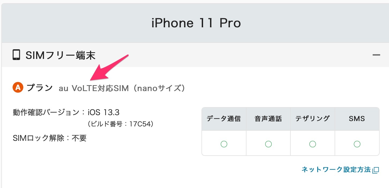Collapse the SIMフリー端末 section with minus icon
The height and width of the screenshot is (188, 389).
click(x=376, y=55)
